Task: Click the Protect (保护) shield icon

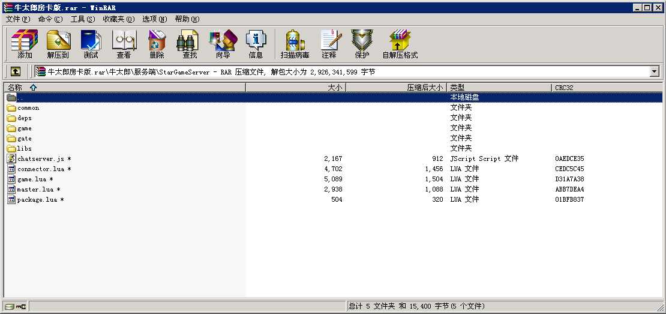Action: pyautogui.click(x=362, y=44)
